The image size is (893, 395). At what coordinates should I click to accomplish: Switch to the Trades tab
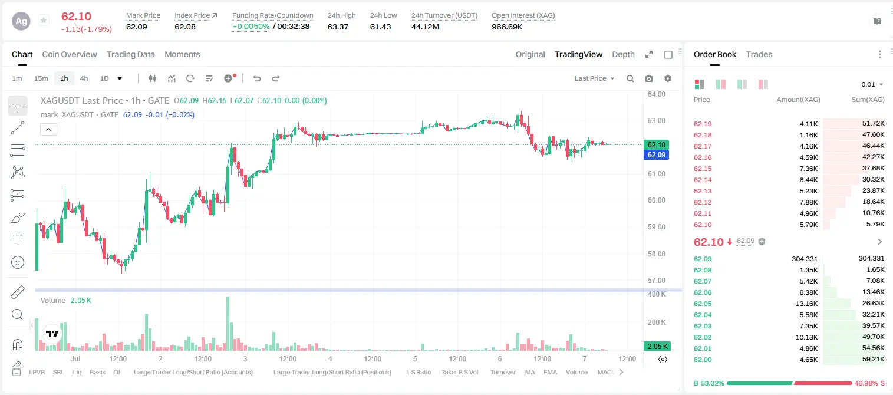click(759, 54)
